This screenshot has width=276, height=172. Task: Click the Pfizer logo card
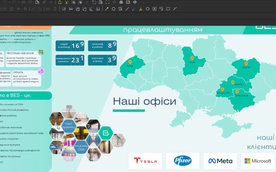183,161
